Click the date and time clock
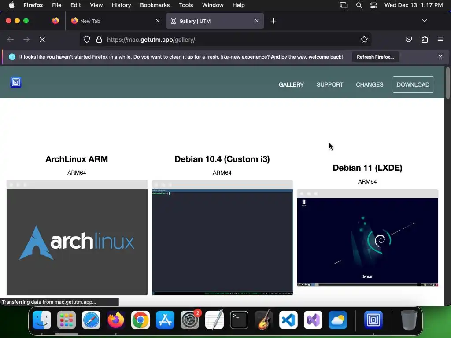Screen dimensions: 451x338 click(413, 5)
